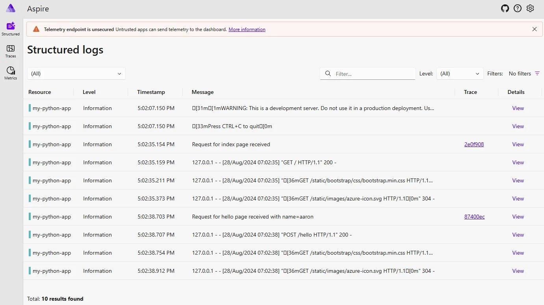Dismiss the telemetry warning banner
The width and height of the screenshot is (544, 305).
pos(535,29)
